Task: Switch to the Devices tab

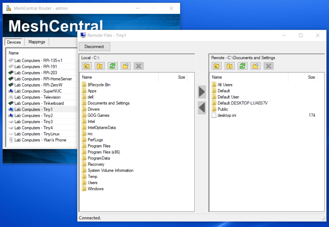Action: [x=14, y=42]
